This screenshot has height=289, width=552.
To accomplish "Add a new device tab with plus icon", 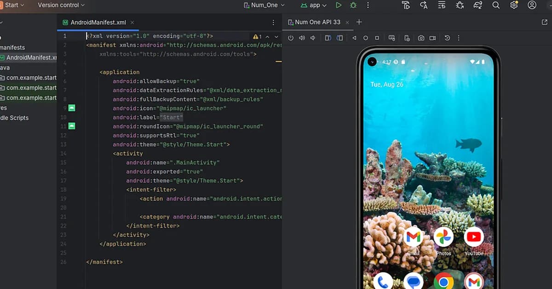I will tap(359, 22).
